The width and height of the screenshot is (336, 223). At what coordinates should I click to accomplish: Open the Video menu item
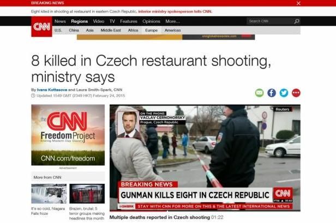pyautogui.click(x=99, y=21)
